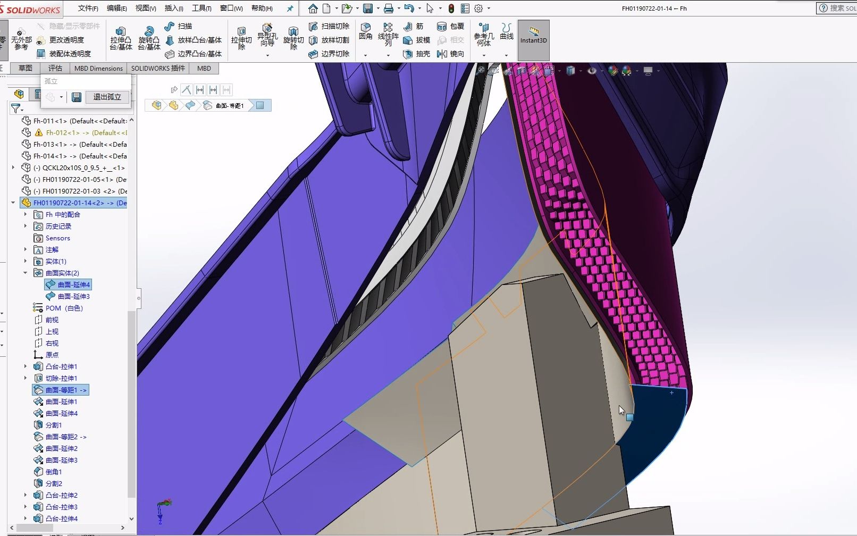Image resolution: width=857 pixels, height=536 pixels.
Task: Expand the 实体(1) folder
Action: click(26, 261)
